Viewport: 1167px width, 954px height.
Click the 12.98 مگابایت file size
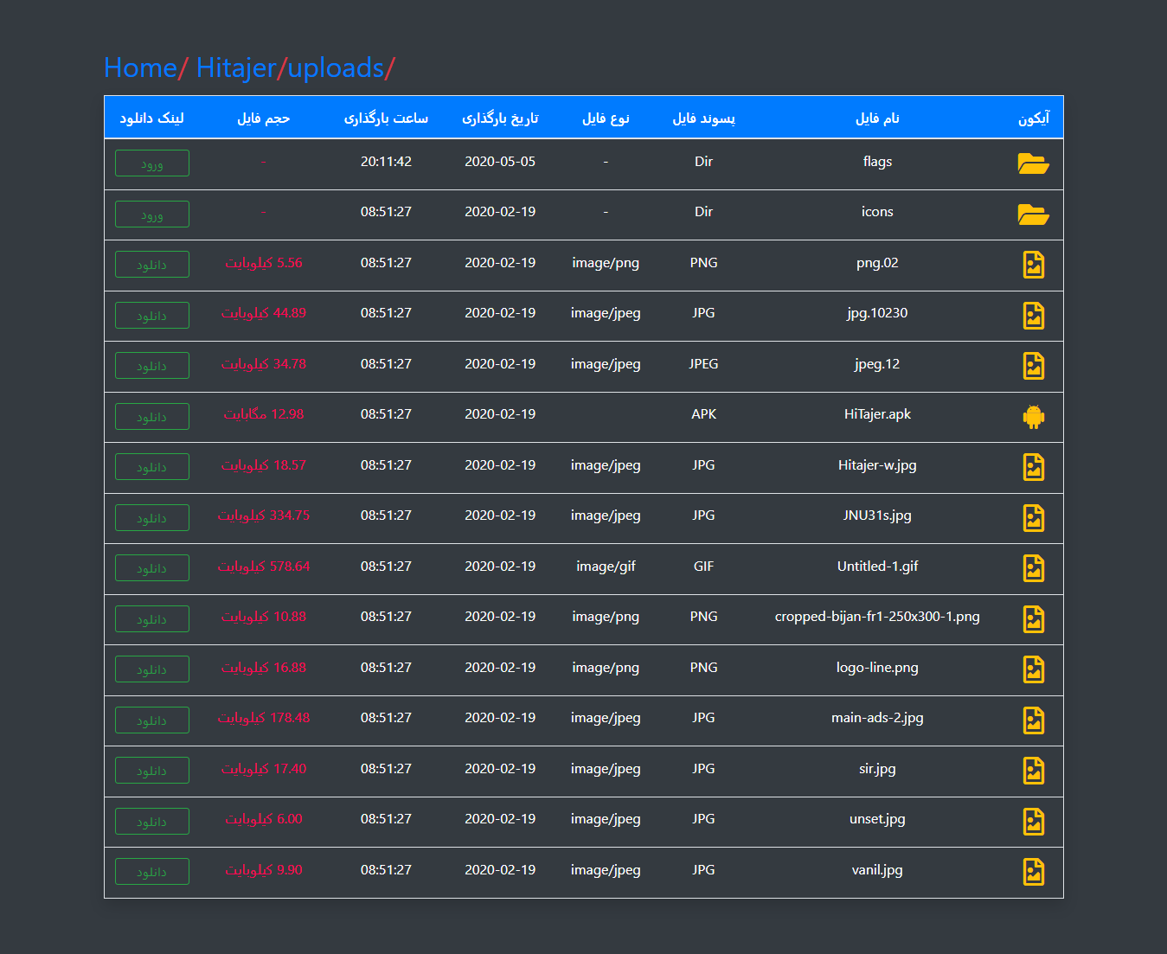[264, 414]
